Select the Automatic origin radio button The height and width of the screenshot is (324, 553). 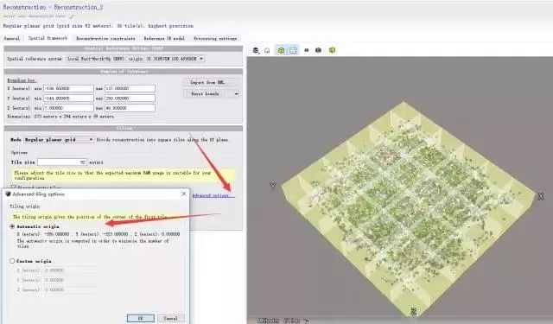click(12, 226)
